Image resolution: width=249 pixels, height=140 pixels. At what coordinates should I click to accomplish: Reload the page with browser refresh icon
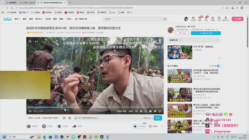(x=7, y=7)
